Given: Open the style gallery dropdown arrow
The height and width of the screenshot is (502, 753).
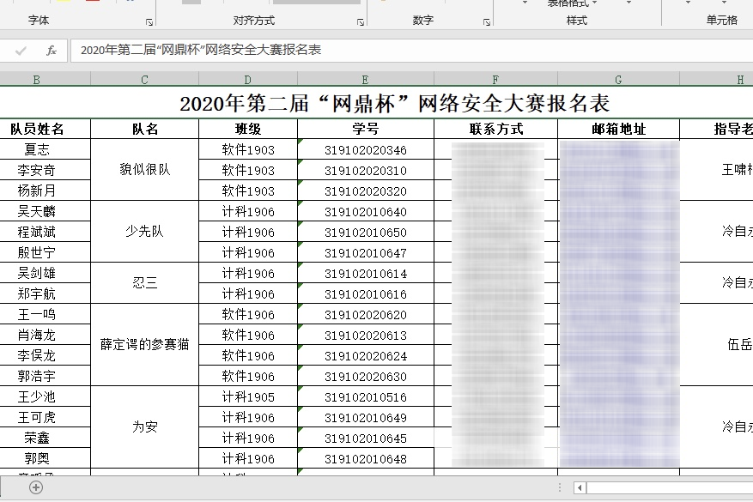Looking at the screenshot, I should click(x=524, y=4).
